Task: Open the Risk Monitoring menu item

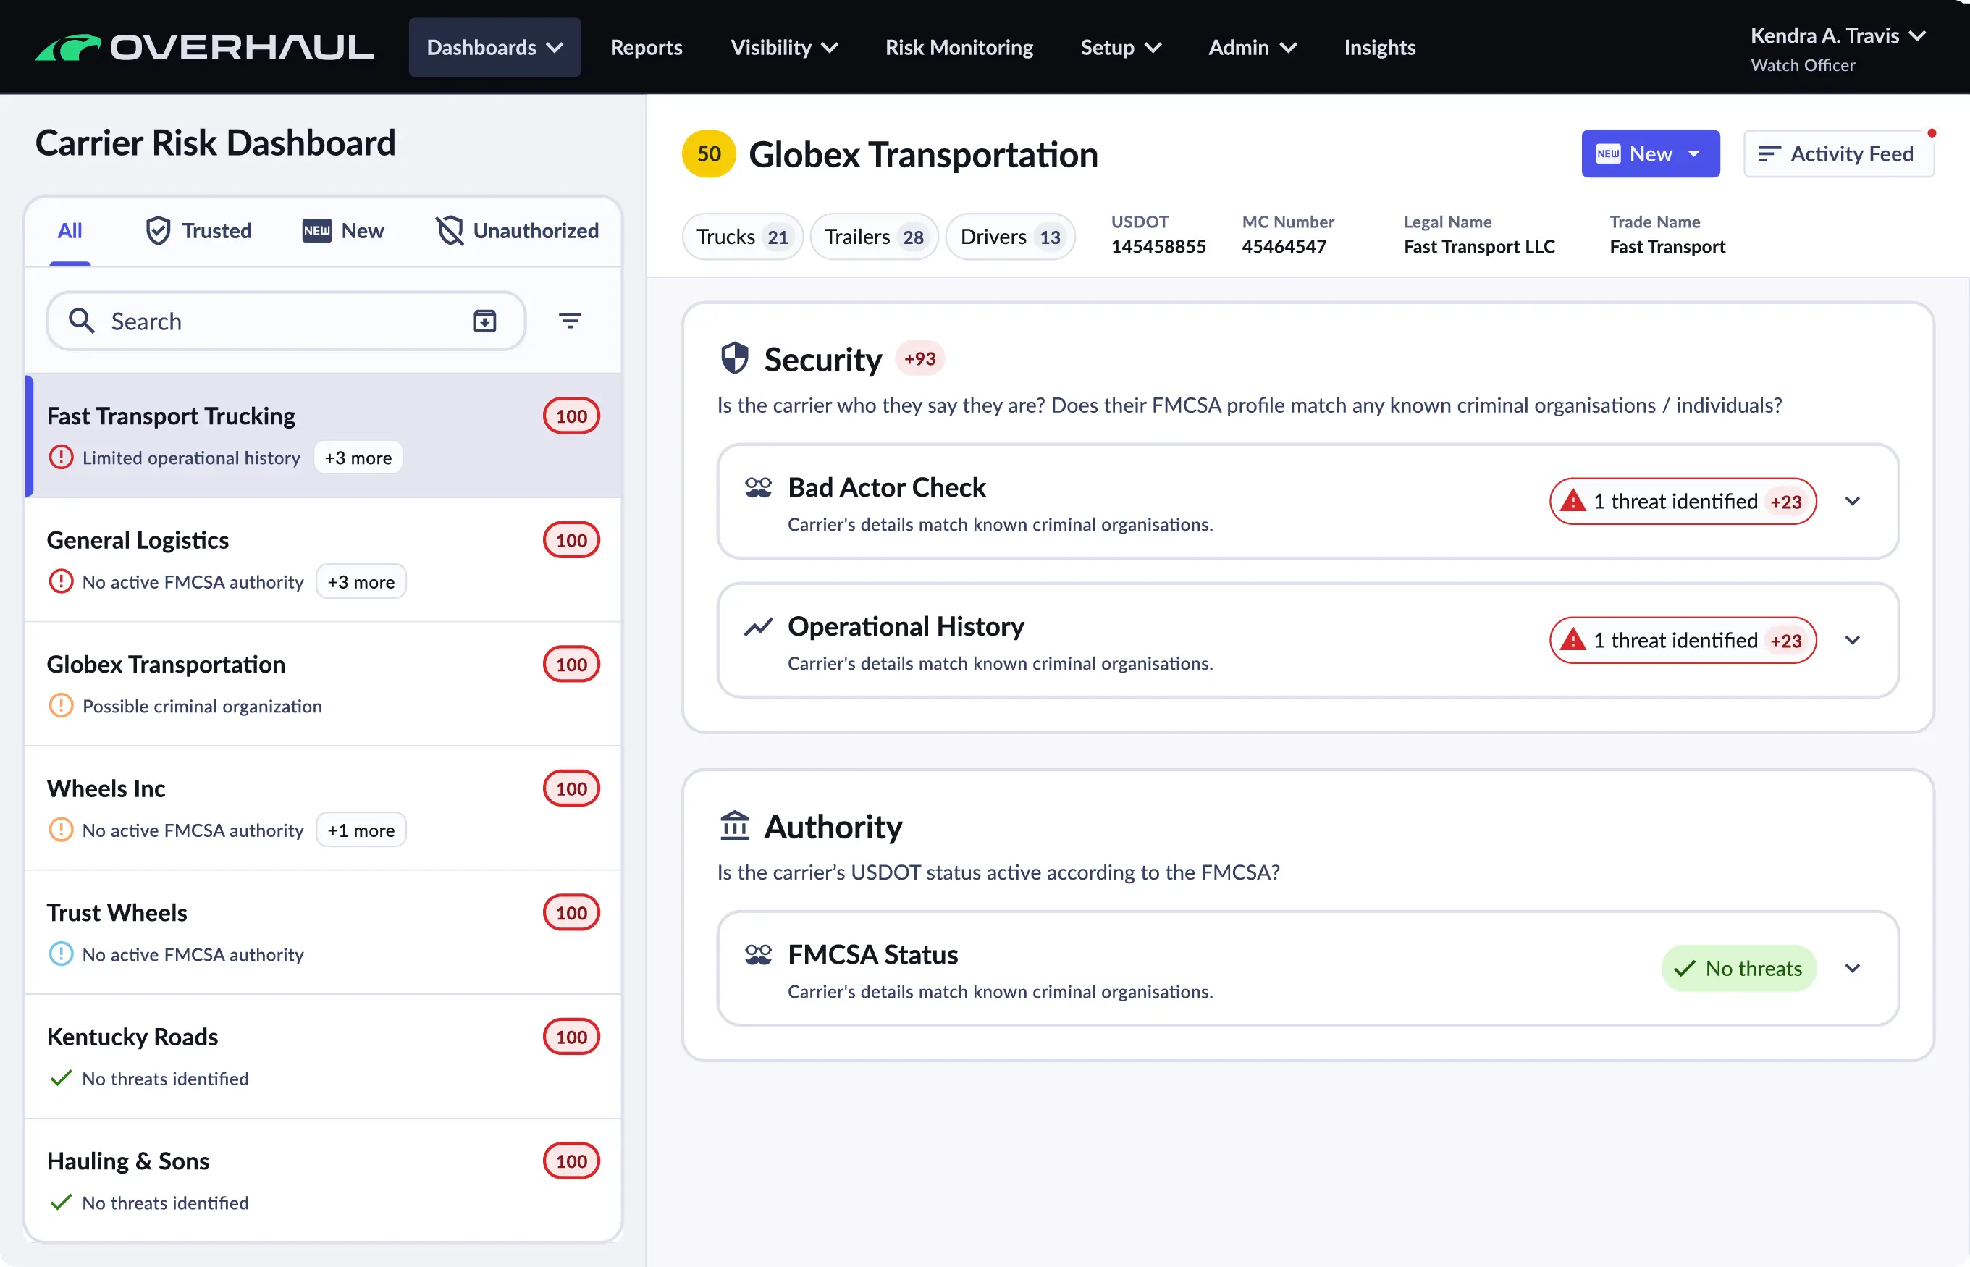Action: [x=959, y=47]
